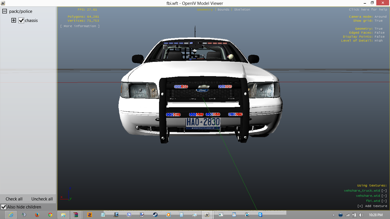The image size is (390, 219).
Task: Click Add texture at bottom right
Action: point(372,206)
